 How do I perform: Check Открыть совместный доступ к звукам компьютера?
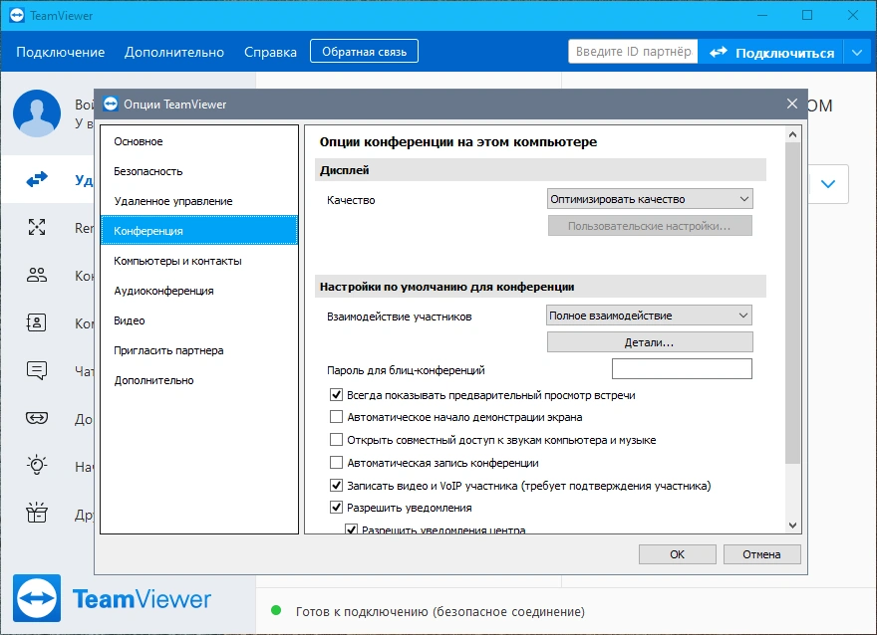coord(336,440)
